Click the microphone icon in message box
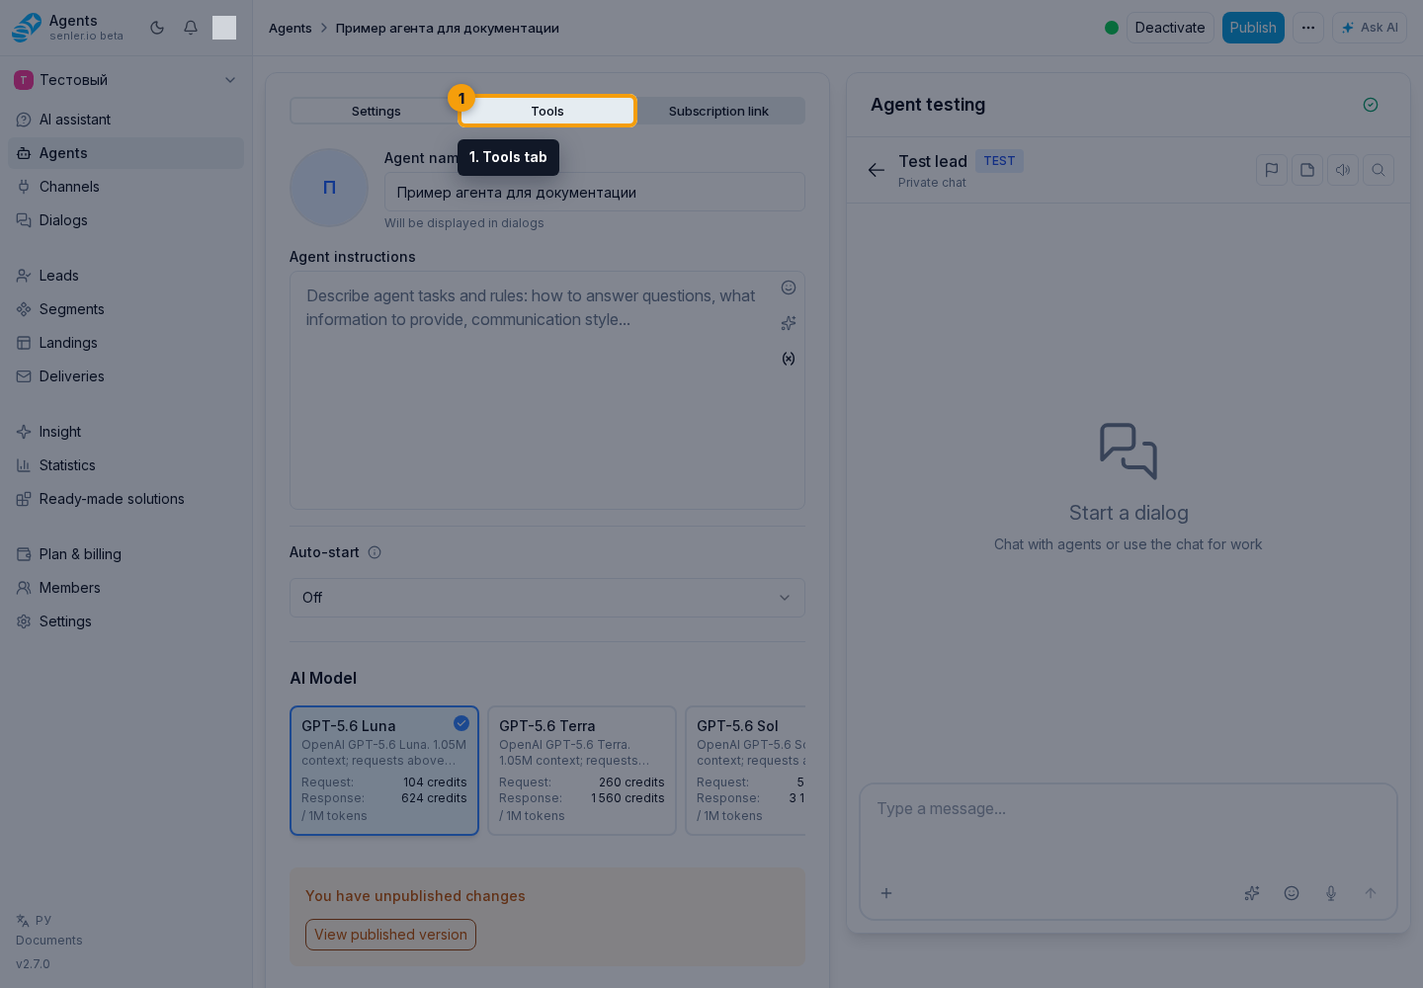The height and width of the screenshot is (988, 1423). (x=1331, y=893)
